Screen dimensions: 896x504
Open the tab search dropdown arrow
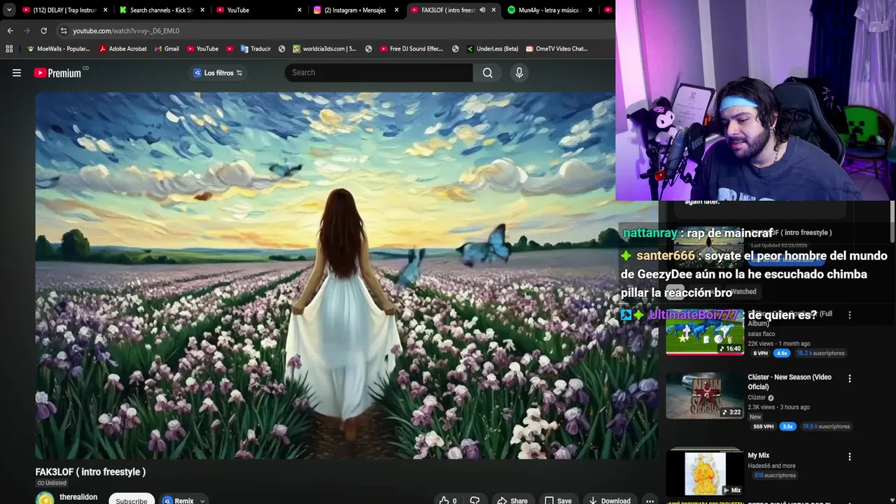(9, 10)
